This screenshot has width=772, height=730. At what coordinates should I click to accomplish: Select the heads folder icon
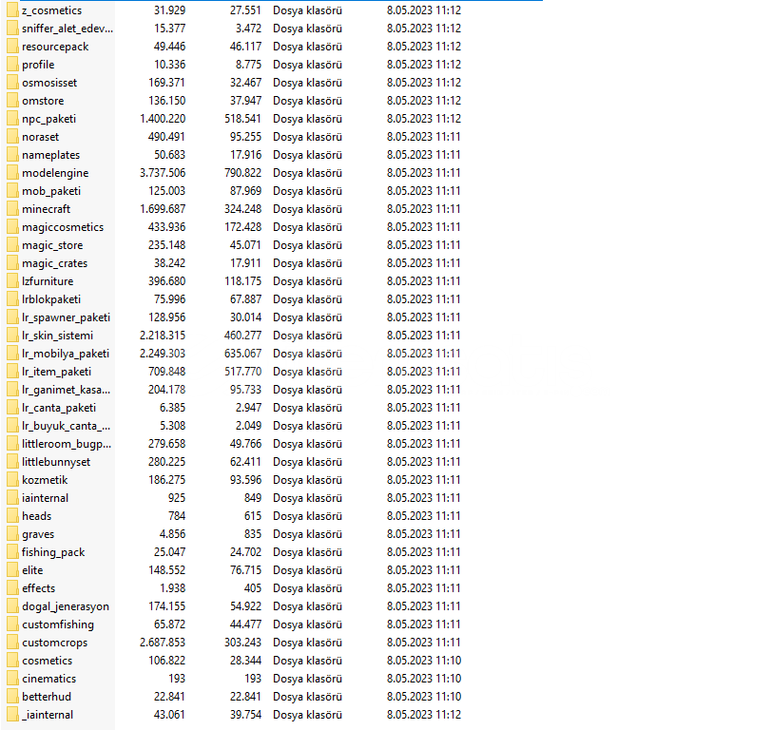[x=12, y=516]
